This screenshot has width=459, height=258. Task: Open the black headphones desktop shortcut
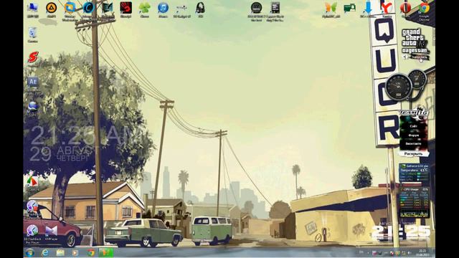tap(200, 9)
